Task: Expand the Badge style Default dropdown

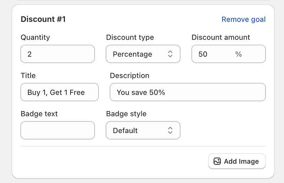Action: pyautogui.click(x=143, y=131)
